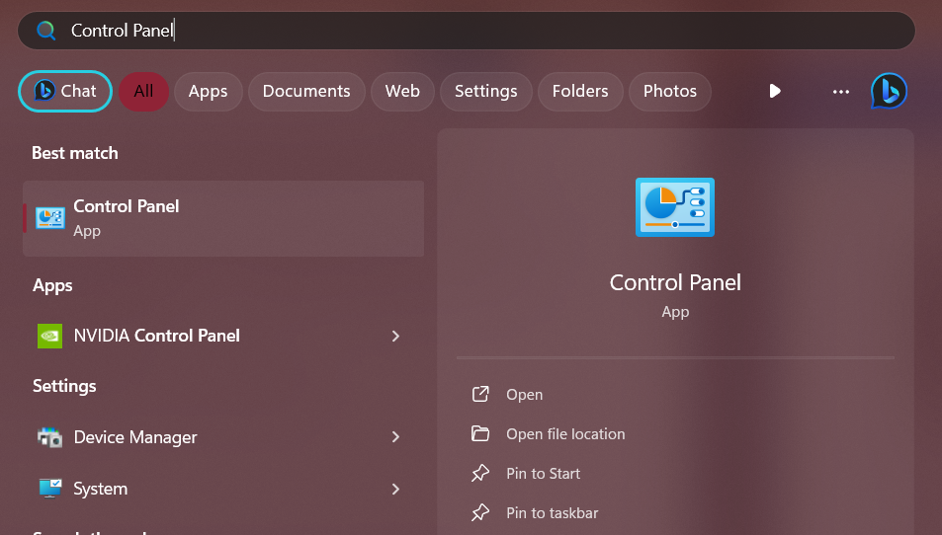Click the Open file location folder icon
Viewport: 942px width, 535px height.
click(x=480, y=434)
